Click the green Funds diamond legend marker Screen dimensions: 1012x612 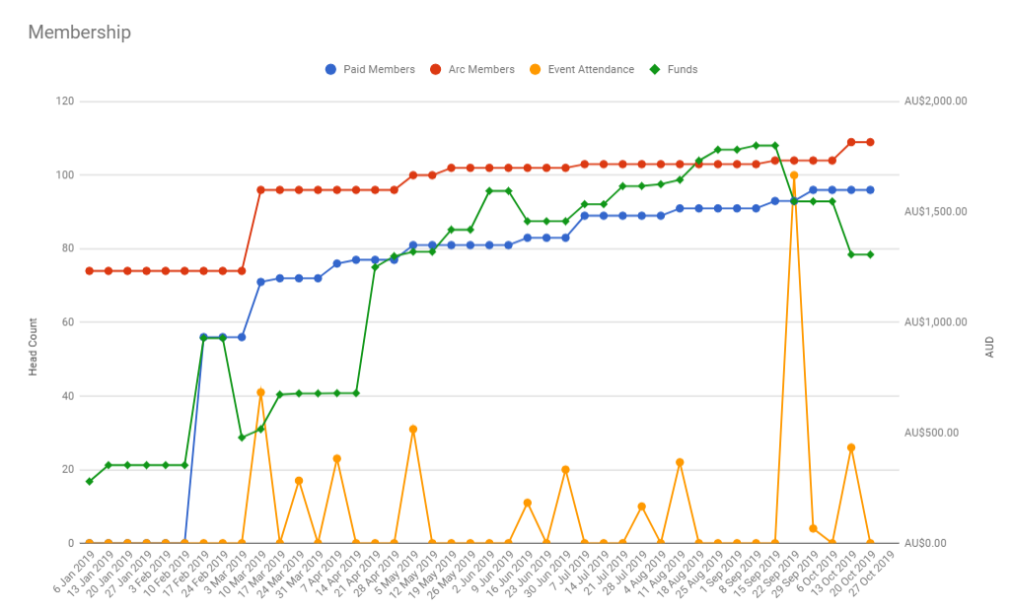point(654,70)
